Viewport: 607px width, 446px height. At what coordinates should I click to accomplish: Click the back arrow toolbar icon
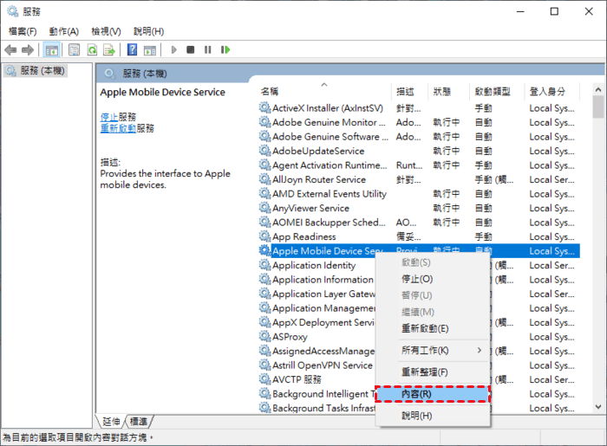coord(11,50)
